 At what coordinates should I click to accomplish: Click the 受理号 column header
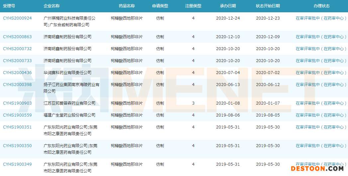tap(9, 6)
